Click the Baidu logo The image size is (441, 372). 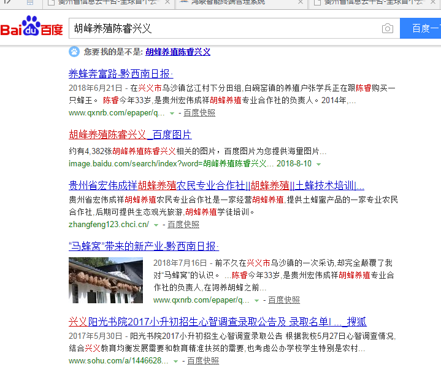click(x=32, y=29)
